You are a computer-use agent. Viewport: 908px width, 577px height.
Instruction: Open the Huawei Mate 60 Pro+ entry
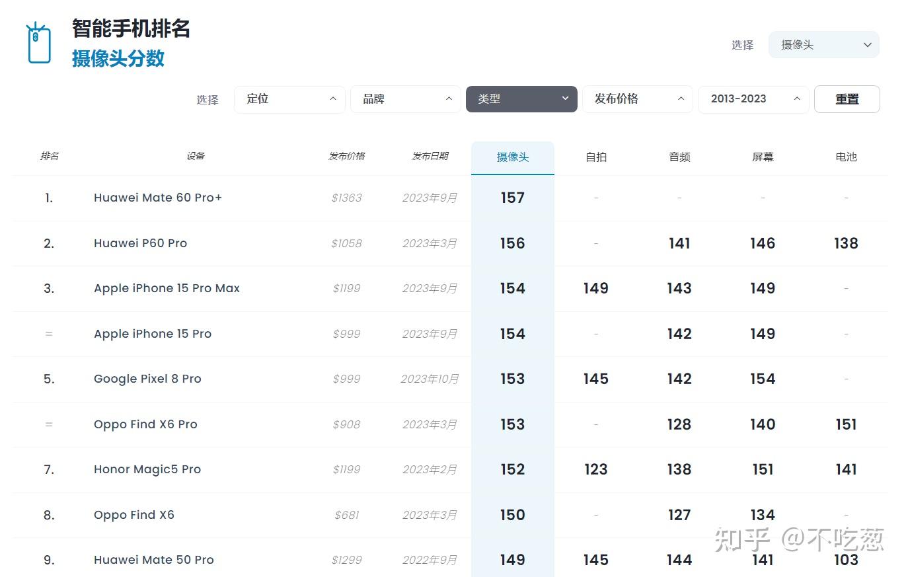pos(158,198)
